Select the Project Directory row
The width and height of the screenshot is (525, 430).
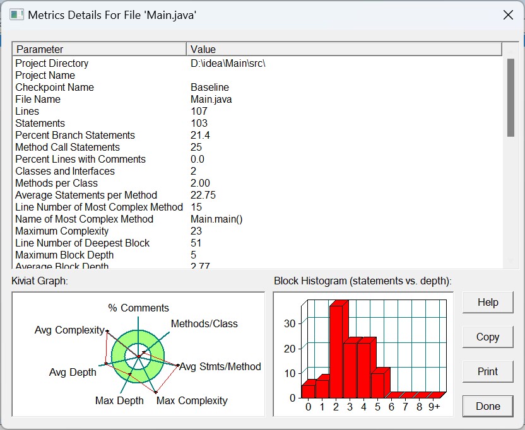click(258, 63)
